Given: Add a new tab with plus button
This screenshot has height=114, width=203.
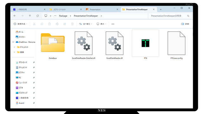Looking at the screenshot, I should coord(161,9).
